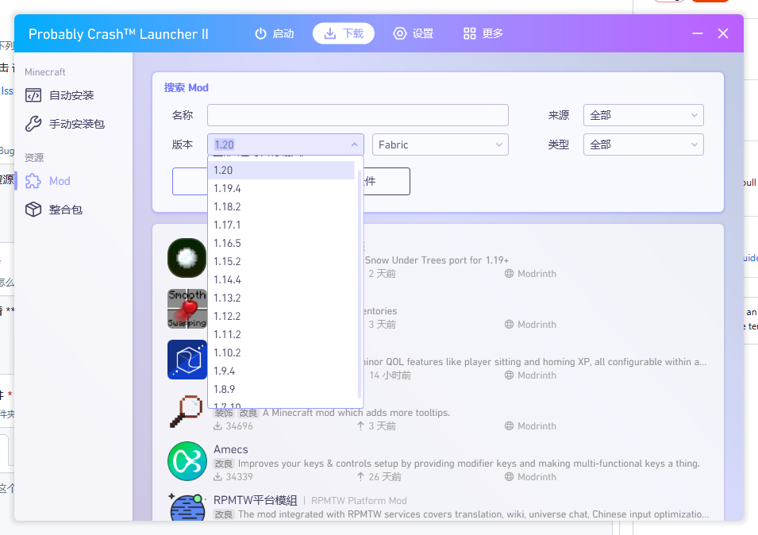Open the 设置 gear settings icon
758x535 pixels.
(x=398, y=33)
